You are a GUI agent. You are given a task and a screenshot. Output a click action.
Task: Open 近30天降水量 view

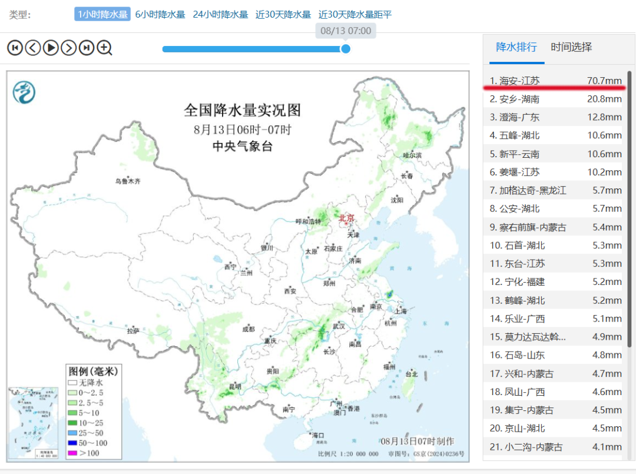pyautogui.click(x=283, y=14)
